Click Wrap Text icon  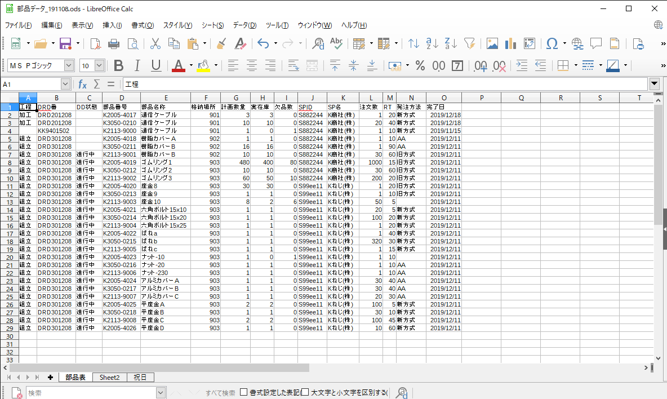293,65
